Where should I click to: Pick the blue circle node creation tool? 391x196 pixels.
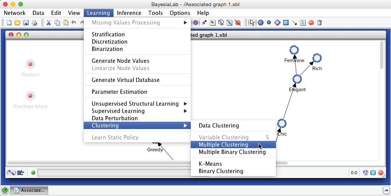tap(261, 23)
